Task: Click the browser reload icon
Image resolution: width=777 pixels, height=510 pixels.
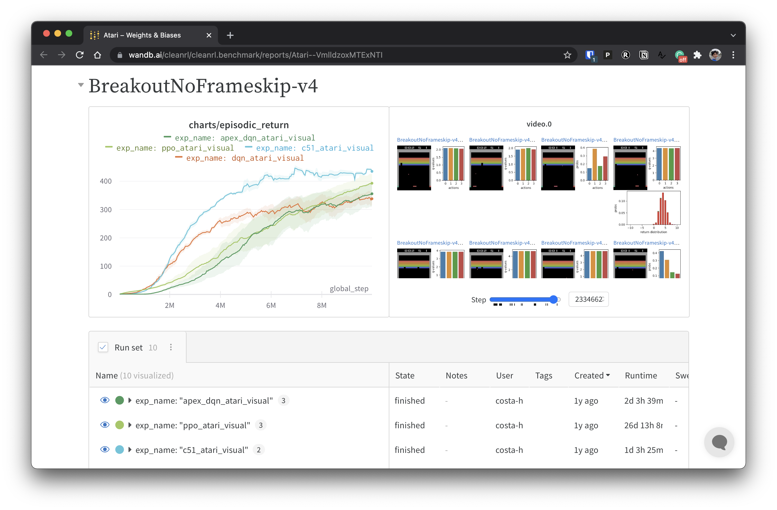Action: (80, 55)
